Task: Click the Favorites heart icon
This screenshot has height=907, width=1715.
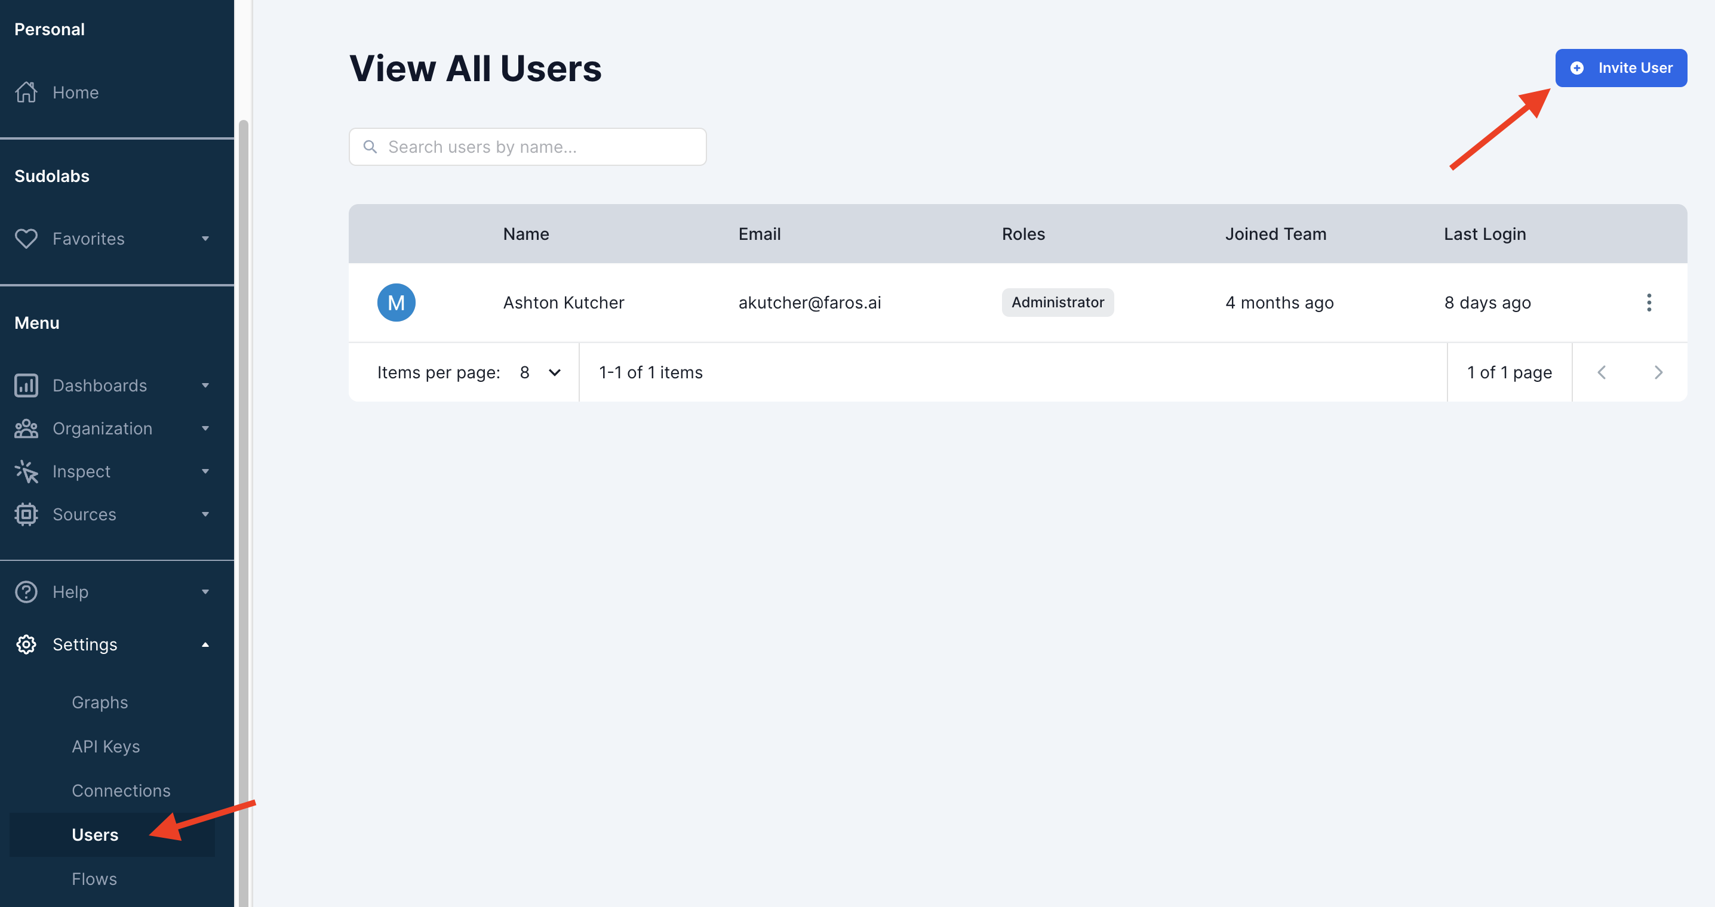Action: [x=26, y=239]
